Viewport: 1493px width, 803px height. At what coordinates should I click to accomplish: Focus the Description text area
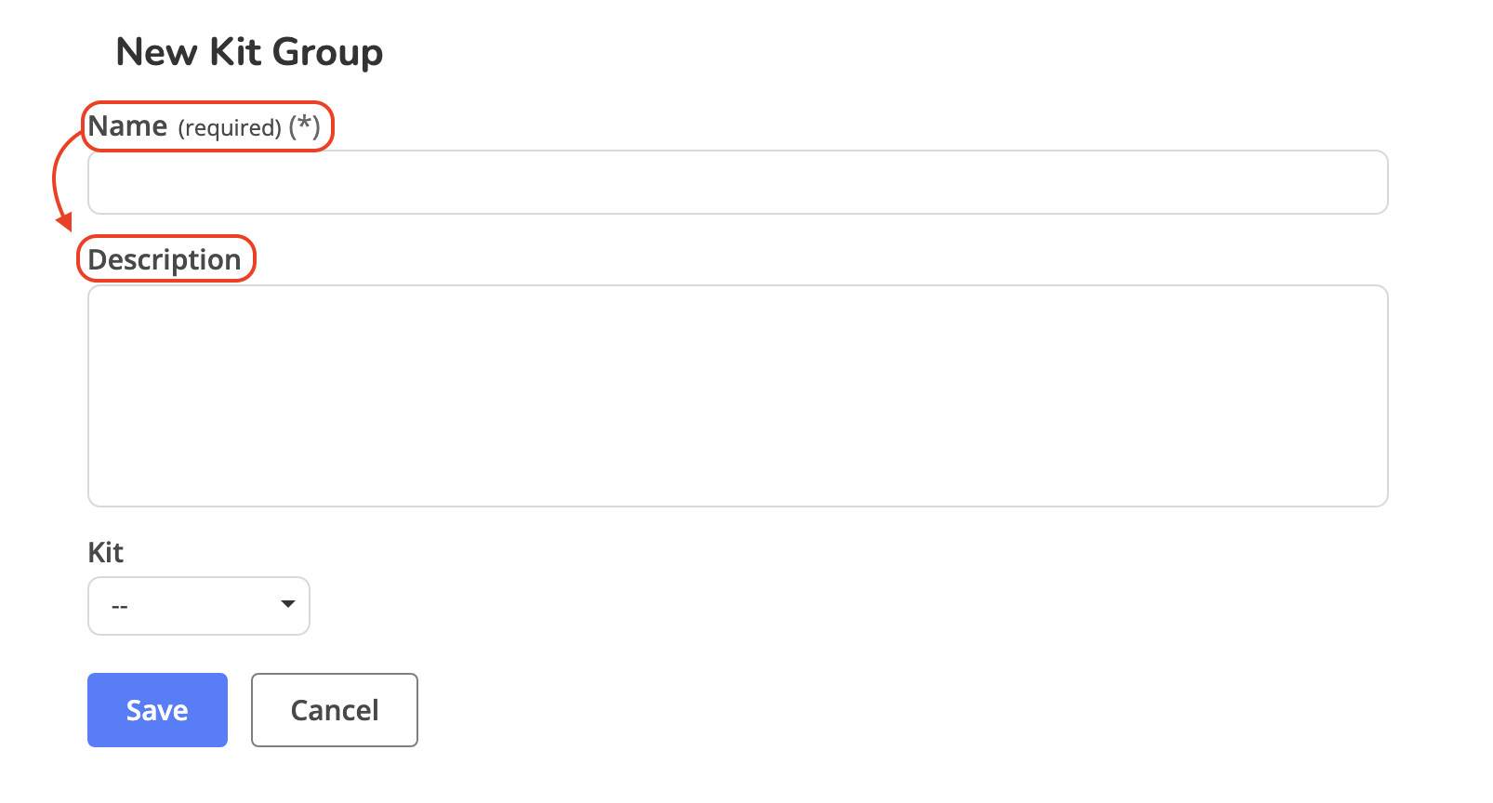click(x=737, y=395)
